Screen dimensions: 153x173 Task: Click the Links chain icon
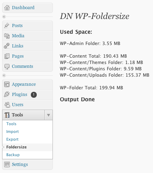pos(7,46)
